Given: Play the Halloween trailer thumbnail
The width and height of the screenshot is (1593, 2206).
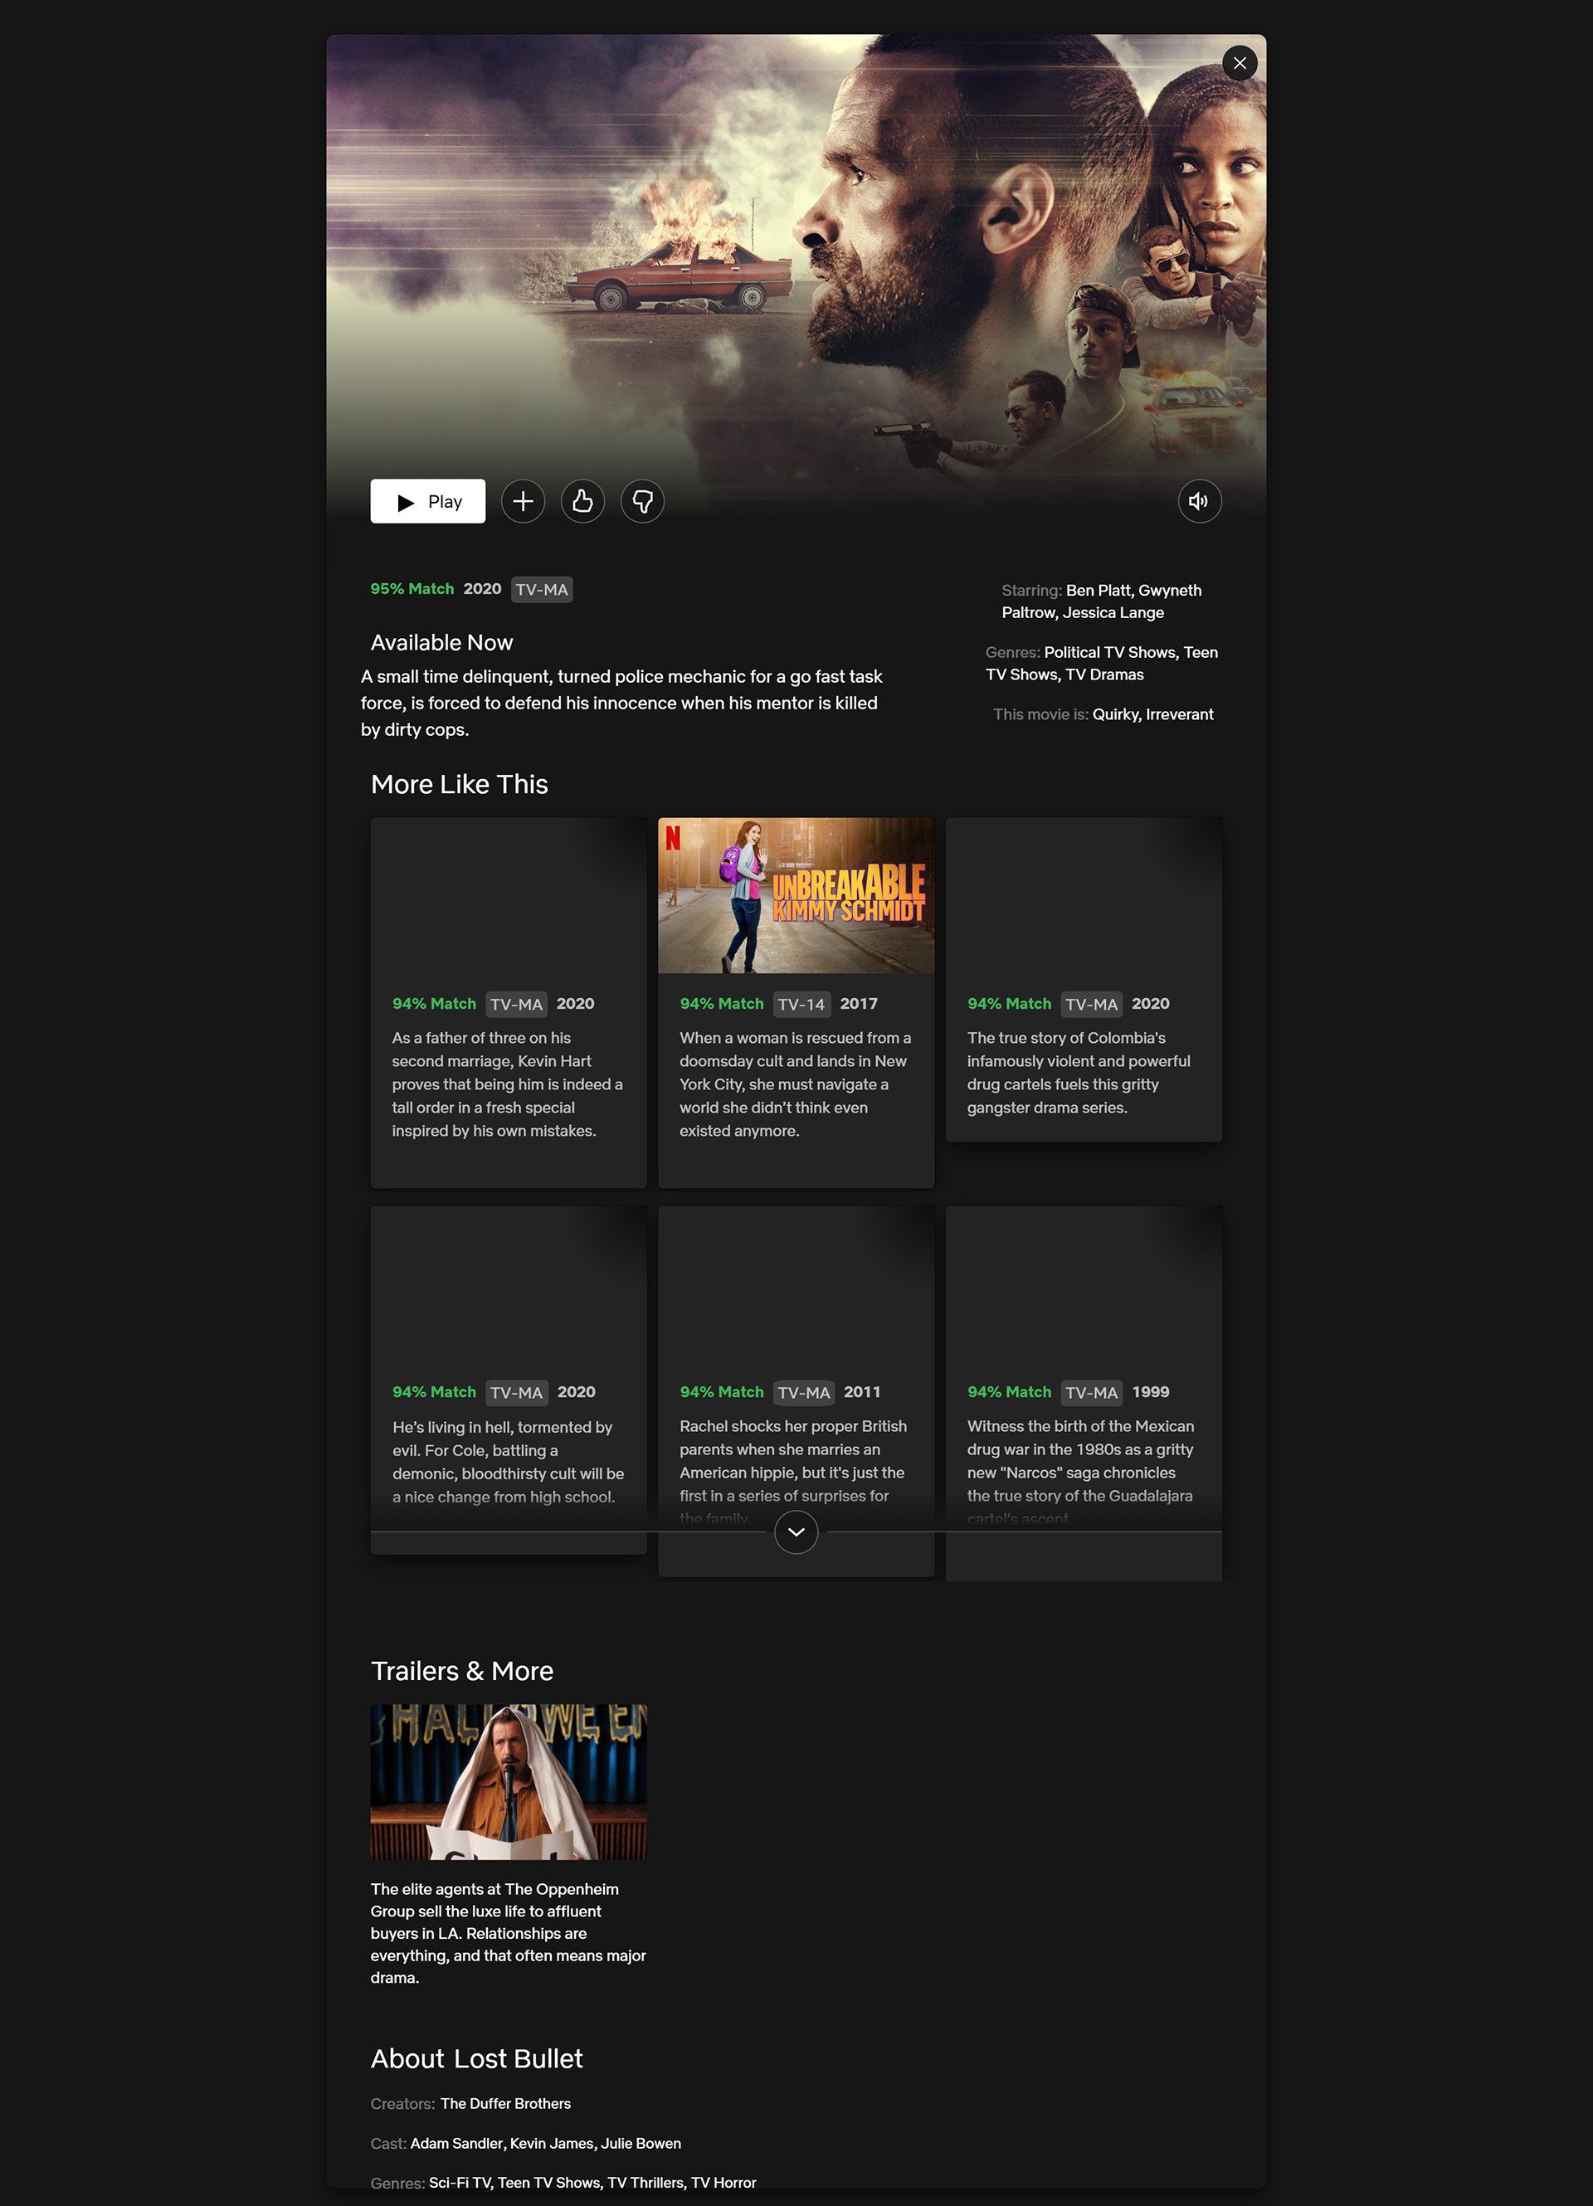Looking at the screenshot, I should click(508, 1781).
